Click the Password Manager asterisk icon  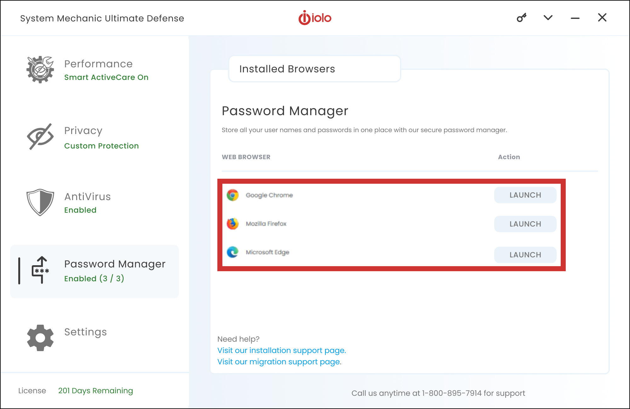click(x=40, y=270)
